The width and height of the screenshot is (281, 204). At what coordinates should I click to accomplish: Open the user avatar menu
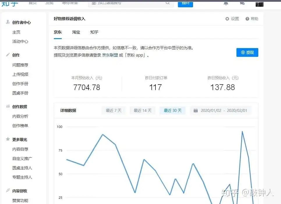point(259,4)
